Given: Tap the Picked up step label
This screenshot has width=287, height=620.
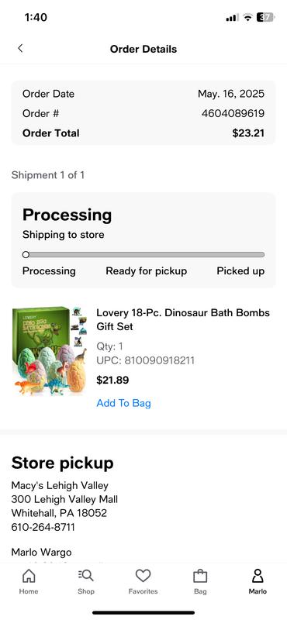Looking at the screenshot, I should 240,270.
